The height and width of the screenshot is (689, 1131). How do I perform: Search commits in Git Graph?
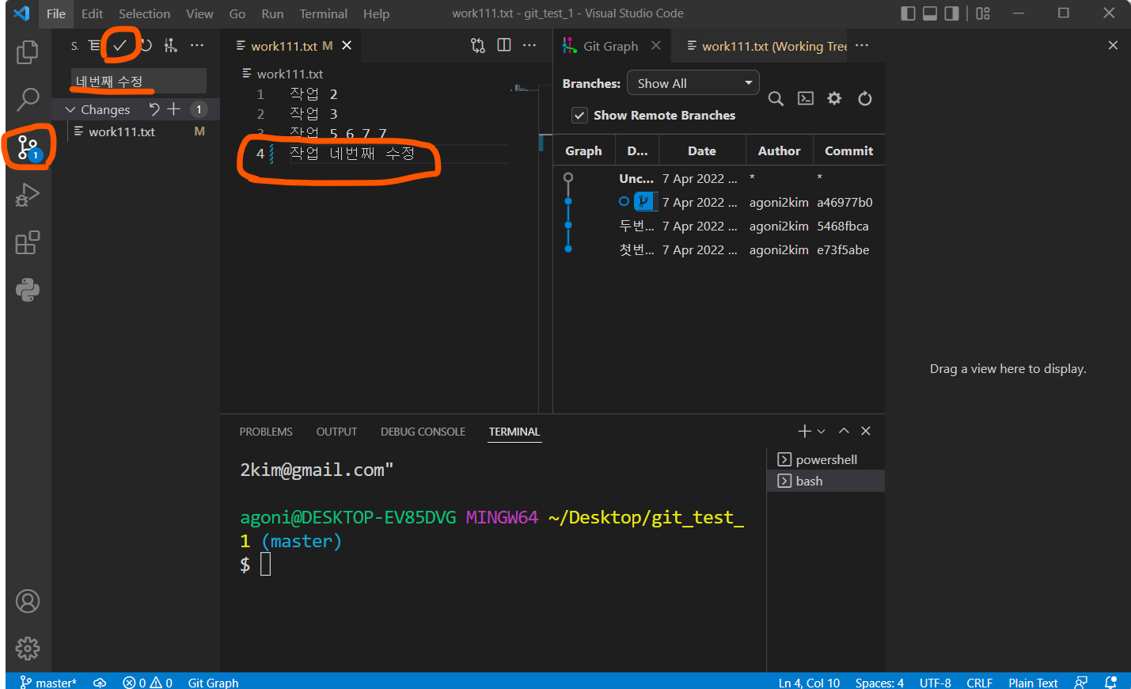point(776,99)
